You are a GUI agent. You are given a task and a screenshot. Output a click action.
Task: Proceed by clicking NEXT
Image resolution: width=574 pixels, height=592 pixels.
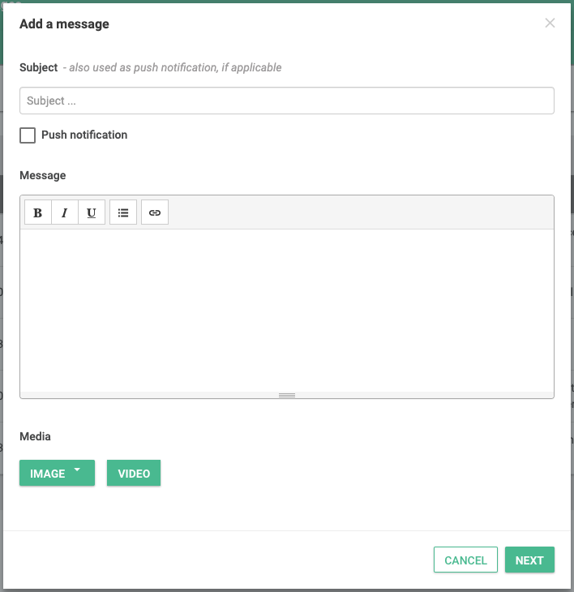coord(529,560)
